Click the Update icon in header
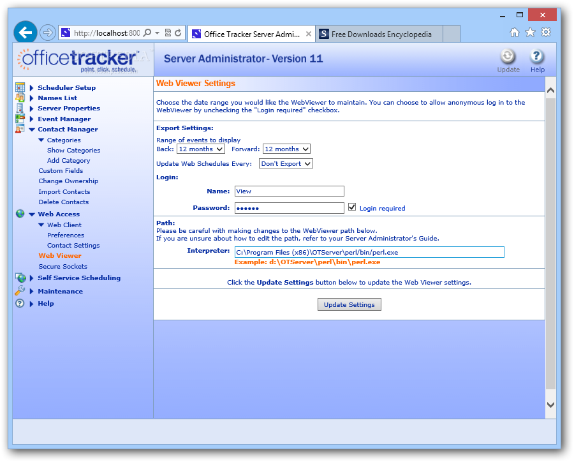The image size is (574, 462). (508, 56)
